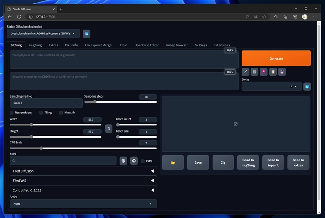
Task: Open the Extensions tab
Action: [222, 45]
